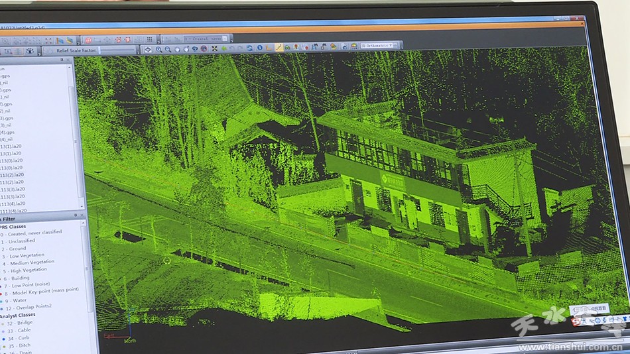This screenshot has width=630, height=354.
Task: Click the blue info identify icon
Action: pos(259,48)
